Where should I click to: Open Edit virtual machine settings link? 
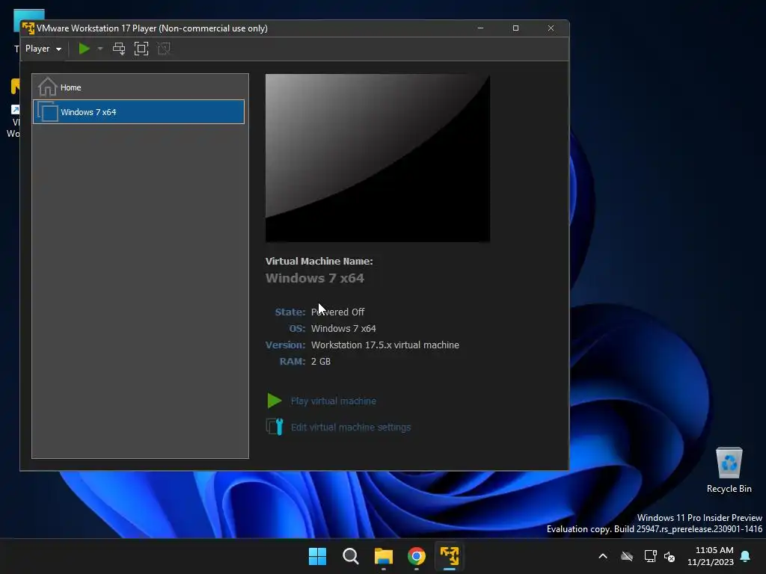pos(351,428)
